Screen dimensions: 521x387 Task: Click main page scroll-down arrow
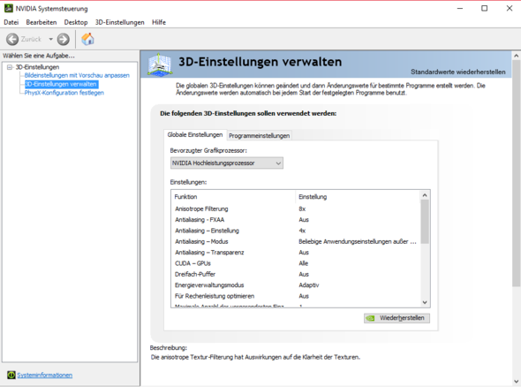click(517, 382)
